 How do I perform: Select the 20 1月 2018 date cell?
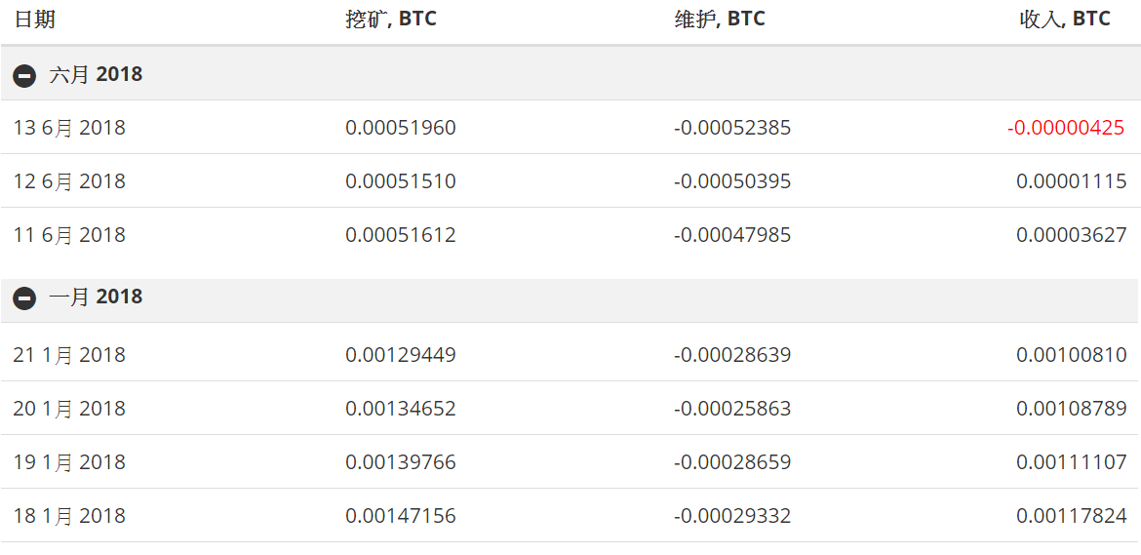pyautogui.click(x=69, y=409)
